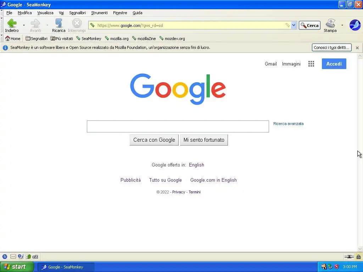Open Segnalibri bookmarks folder
The height and width of the screenshot is (272, 363).
click(x=37, y=38)
